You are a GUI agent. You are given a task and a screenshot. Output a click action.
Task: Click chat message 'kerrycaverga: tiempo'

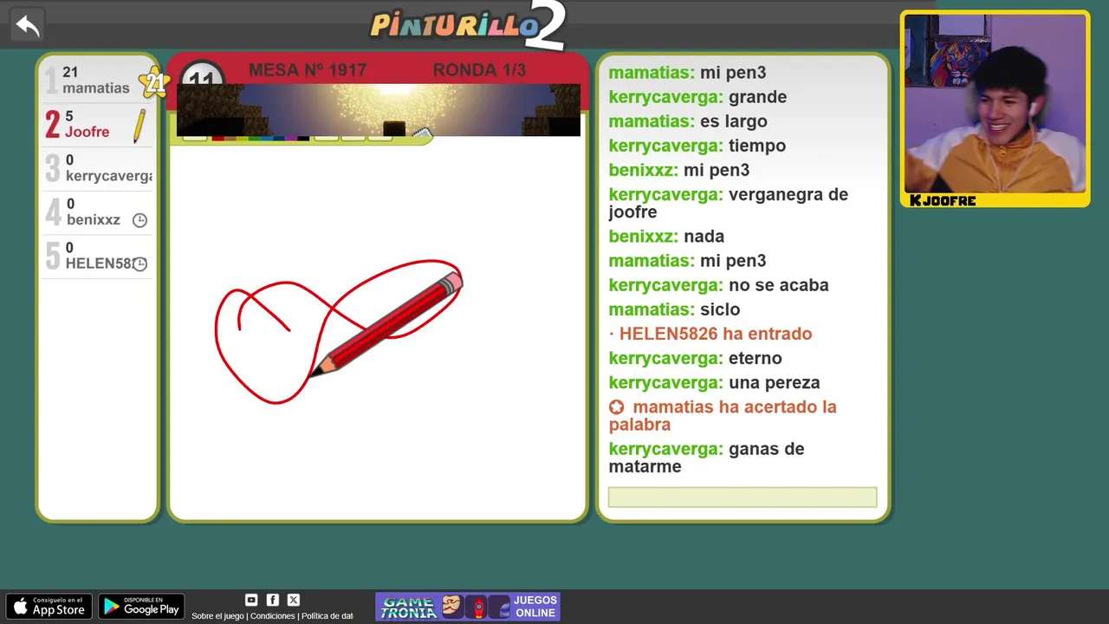pyautogui.click(x=697, y=146)
